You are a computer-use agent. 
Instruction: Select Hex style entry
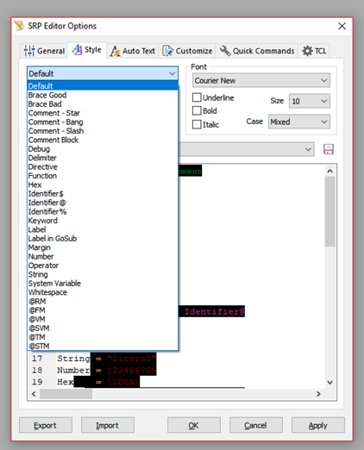click(x=103, y=184)
